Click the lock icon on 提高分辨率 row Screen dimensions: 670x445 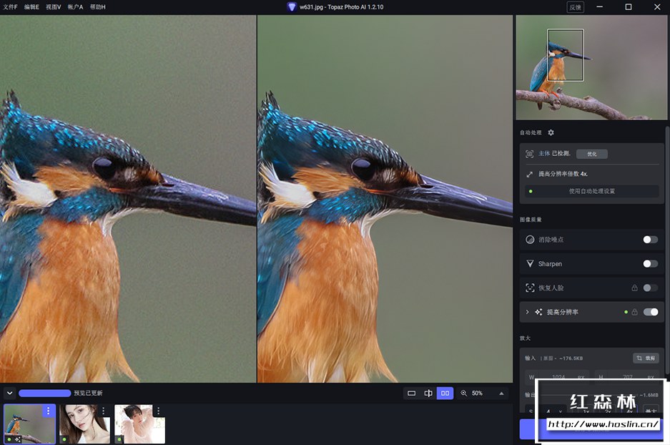tap(634, 312)
